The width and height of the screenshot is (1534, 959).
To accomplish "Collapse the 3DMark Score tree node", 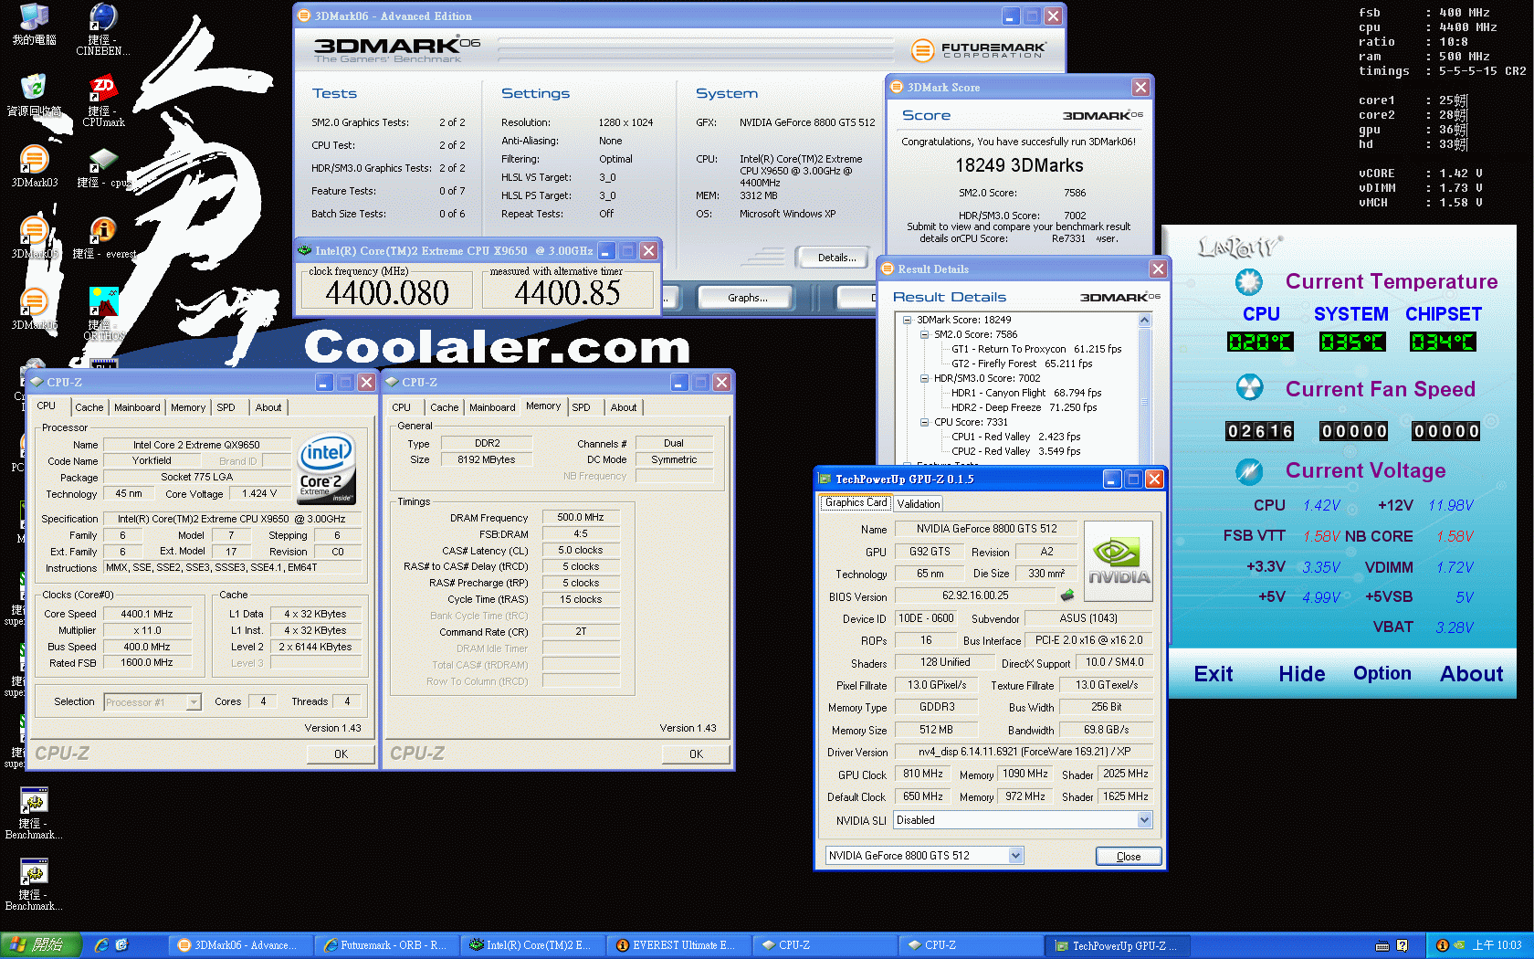I will pyautogui.click(x=907, y=320).
